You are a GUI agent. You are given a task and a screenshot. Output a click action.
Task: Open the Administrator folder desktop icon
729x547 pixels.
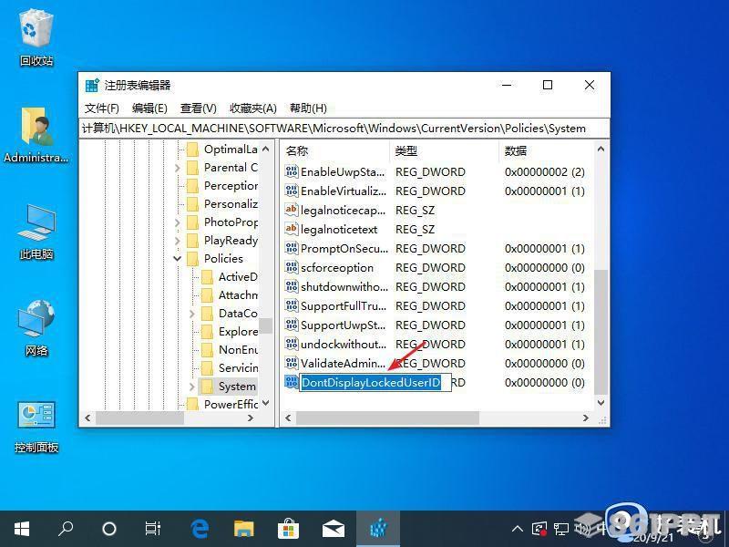(36, 136)
